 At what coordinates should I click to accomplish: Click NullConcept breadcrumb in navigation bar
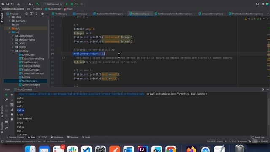tap(53, 9)
